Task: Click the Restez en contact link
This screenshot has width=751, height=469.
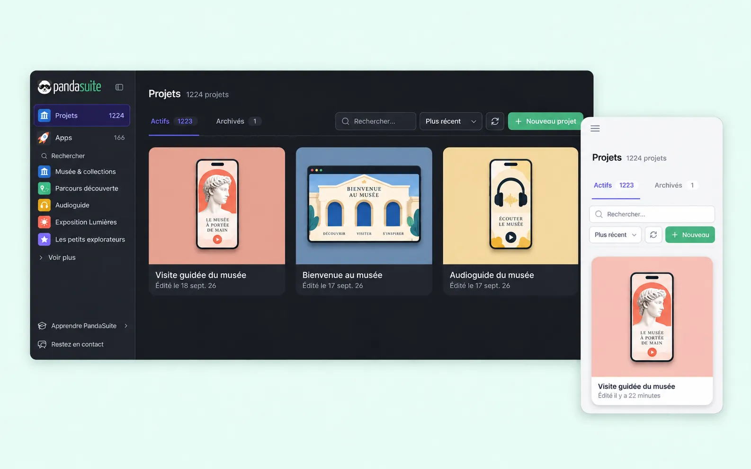Action: click(x=71, y=344)
